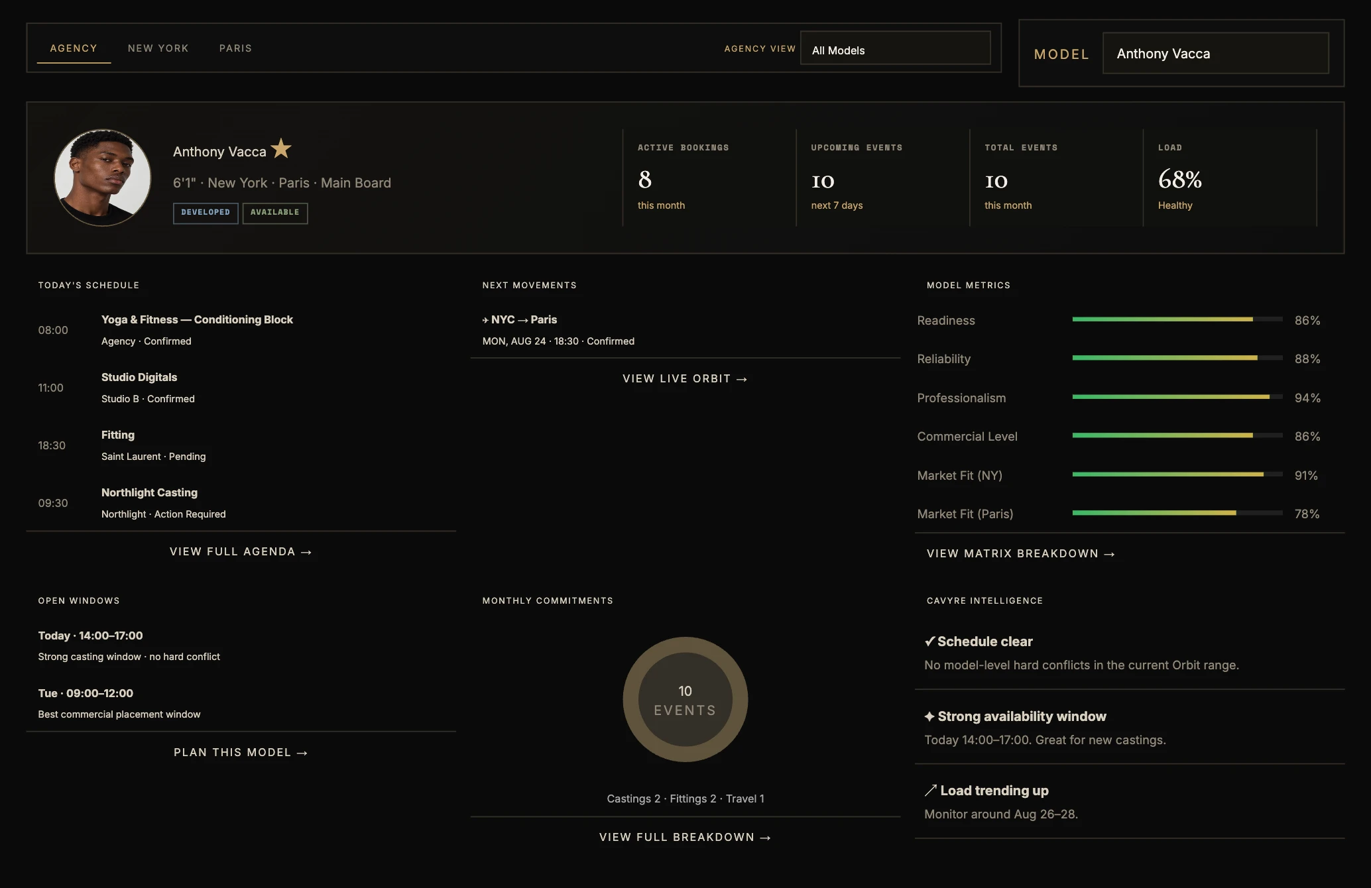Click the 10 Events donut chart
1371x888 pixels.
click(685, 699)
